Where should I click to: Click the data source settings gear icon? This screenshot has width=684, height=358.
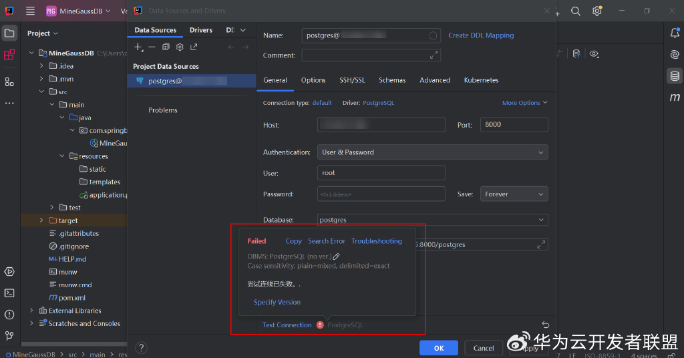(180, 47)
